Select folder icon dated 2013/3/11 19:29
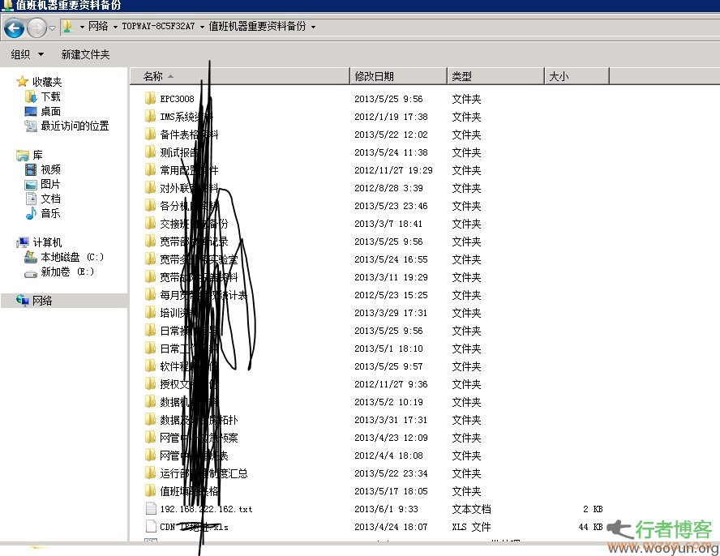 click(150, 277)
